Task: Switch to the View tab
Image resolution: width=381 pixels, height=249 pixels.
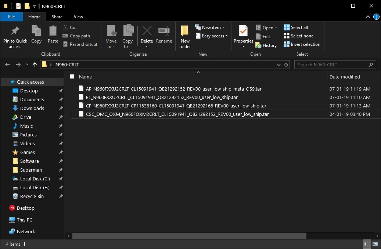Action: tap(78, 17)
